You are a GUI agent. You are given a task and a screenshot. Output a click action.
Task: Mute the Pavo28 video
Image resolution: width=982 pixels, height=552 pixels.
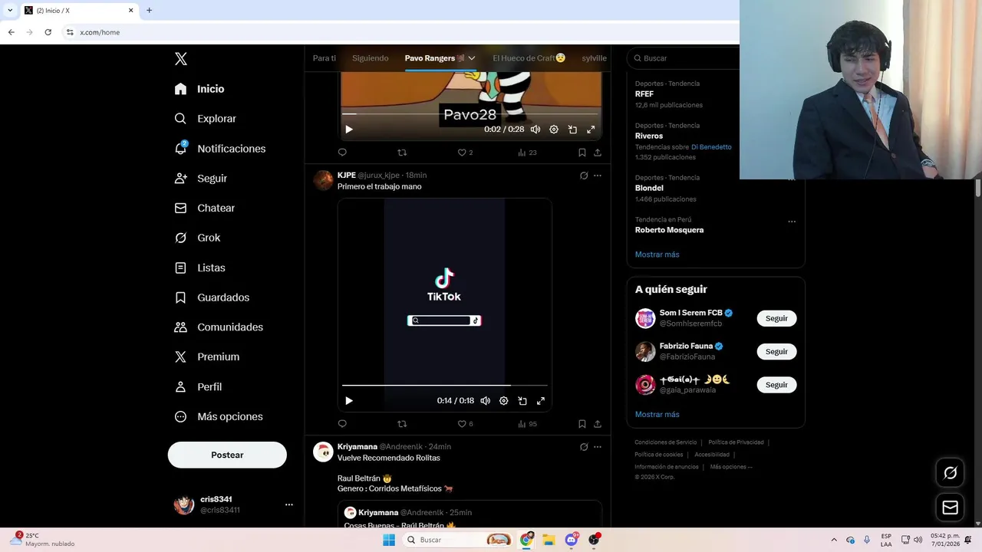[535, 130]
